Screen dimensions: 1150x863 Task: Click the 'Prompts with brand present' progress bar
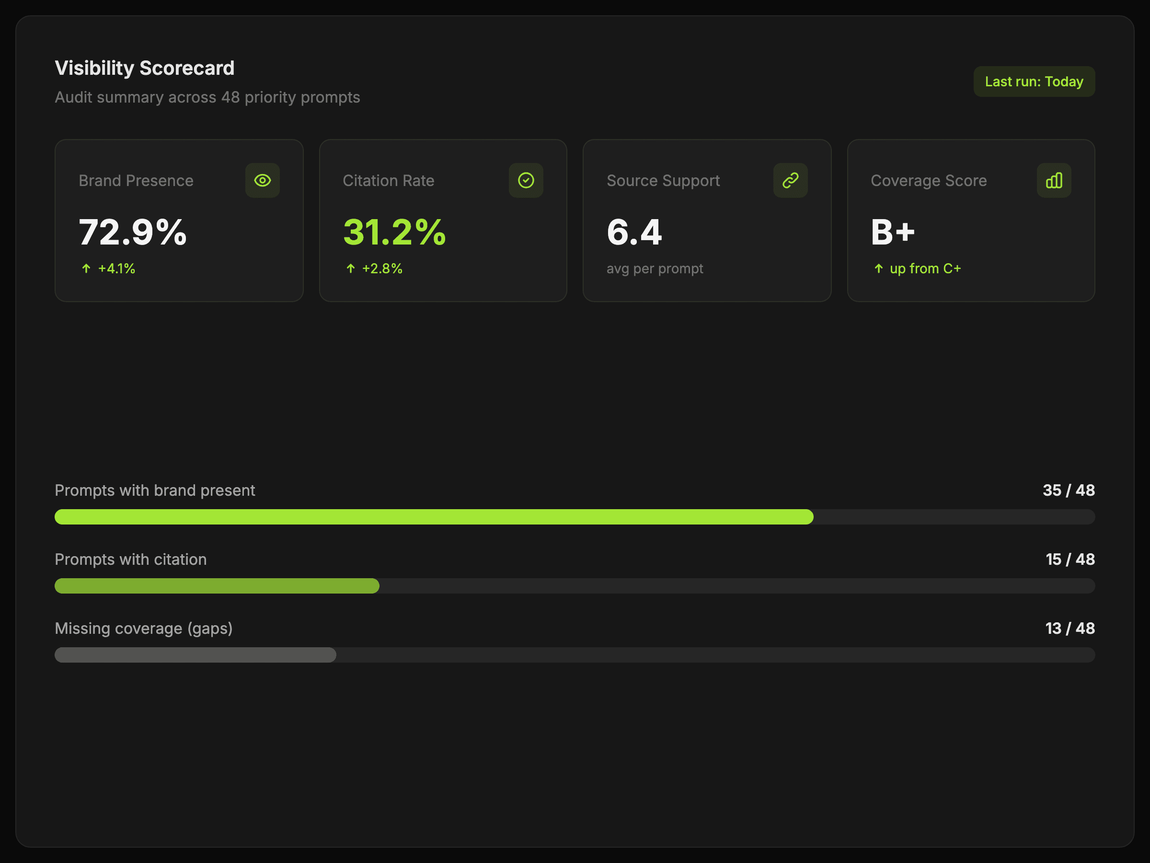575,516
